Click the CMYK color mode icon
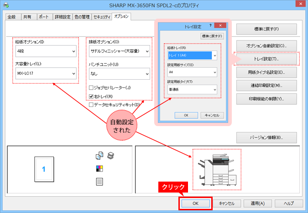This screenshot has width=308, height=213. [x=99, y=168]
